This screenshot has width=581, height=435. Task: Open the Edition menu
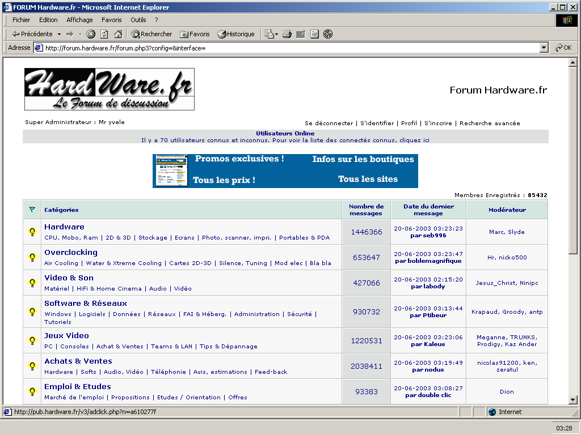point(48,20)
